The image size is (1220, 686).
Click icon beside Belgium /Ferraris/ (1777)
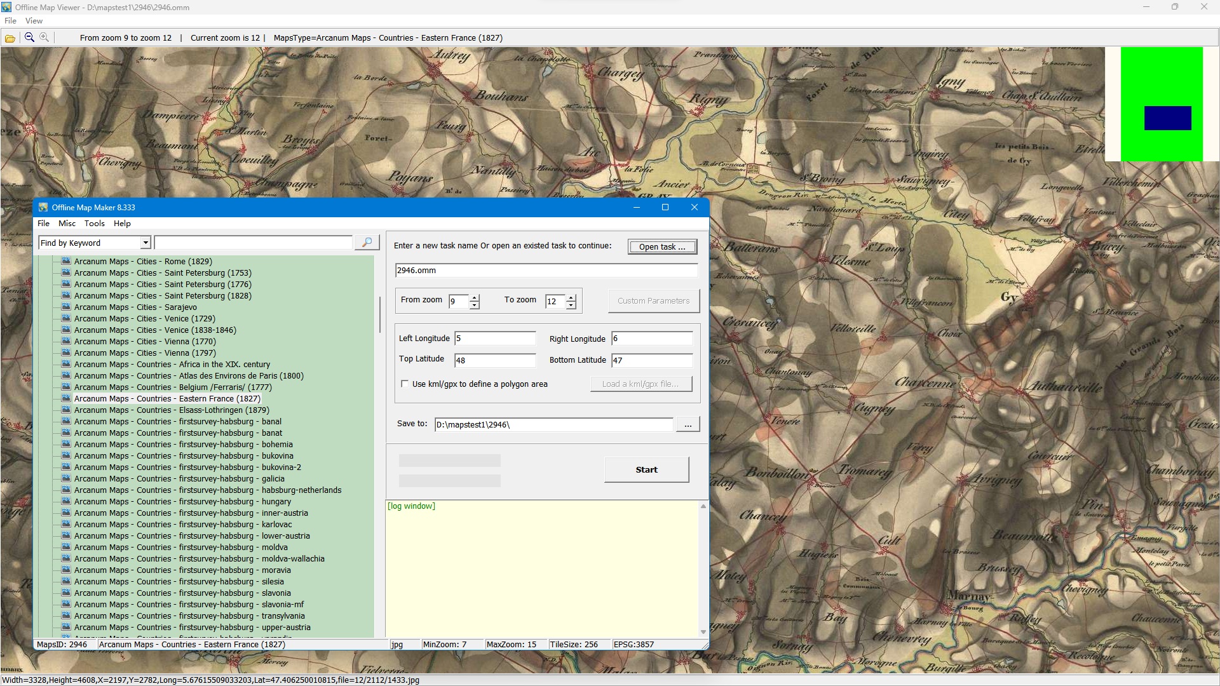(x=65, y=387)
